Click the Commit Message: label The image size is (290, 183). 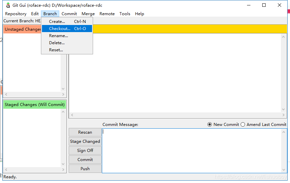coord(120,125)
